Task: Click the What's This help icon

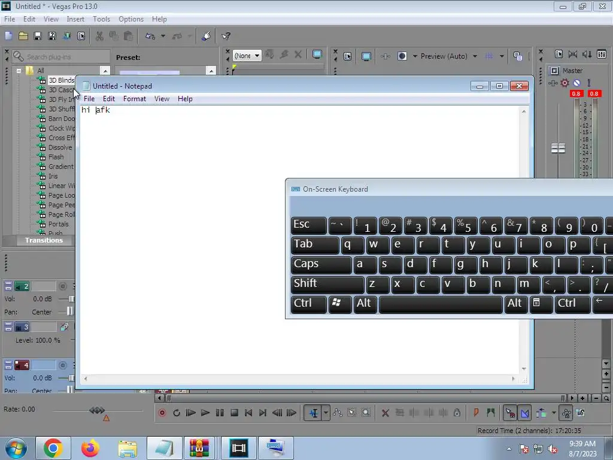Action: pos(226,36)
